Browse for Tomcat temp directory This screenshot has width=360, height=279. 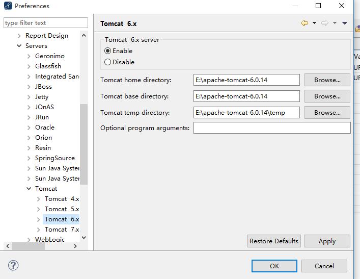tap(327, 113)
